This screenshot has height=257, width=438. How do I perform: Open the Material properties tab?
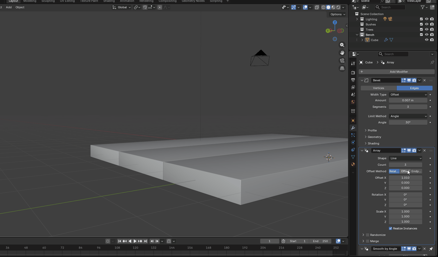[x=353, y=164]
